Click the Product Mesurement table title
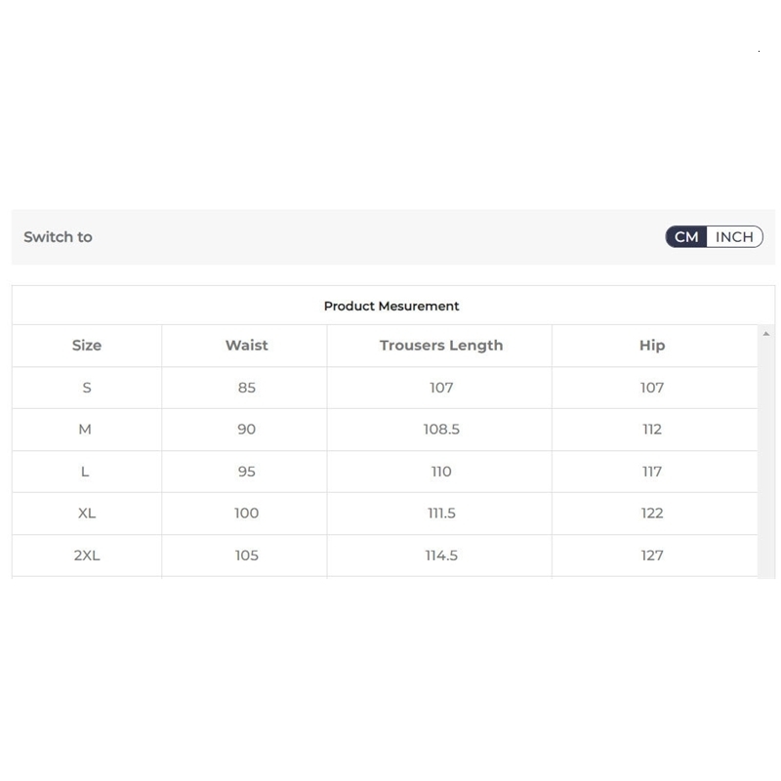 pos(391,307)
